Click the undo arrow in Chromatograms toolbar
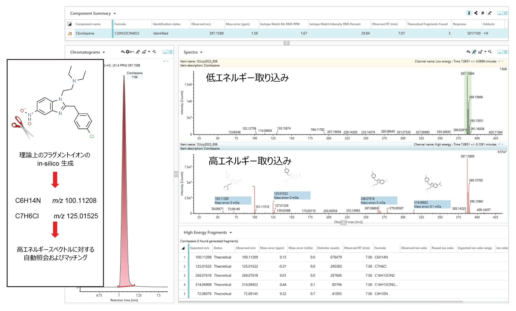516x311 pixels. [132, 52]
